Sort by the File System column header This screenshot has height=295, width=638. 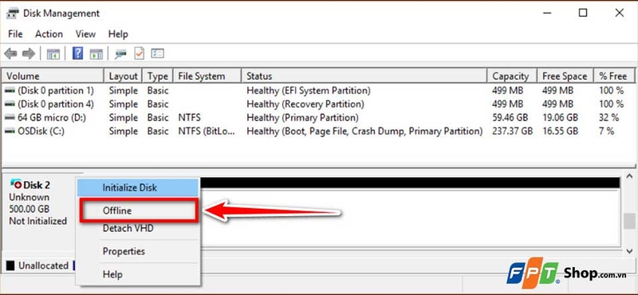pyautogui.click(x=207, y=76)
